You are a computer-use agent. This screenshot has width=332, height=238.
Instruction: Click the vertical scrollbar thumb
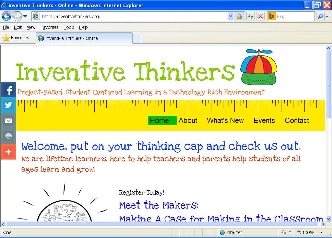pyautogui.click(x=328, y=85)
